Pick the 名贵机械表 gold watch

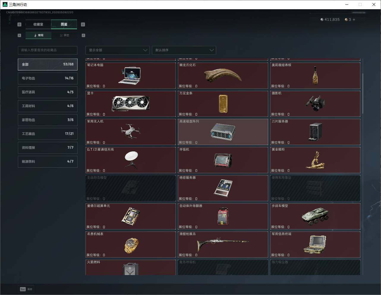click(131, 244)
